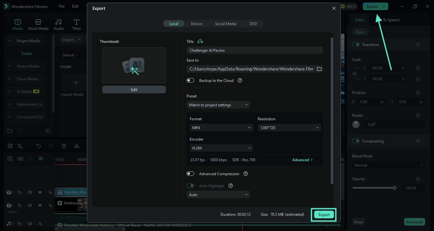Open the Edit menu
434x231 pixels.
pyautogui.click(x=75, y=6)
